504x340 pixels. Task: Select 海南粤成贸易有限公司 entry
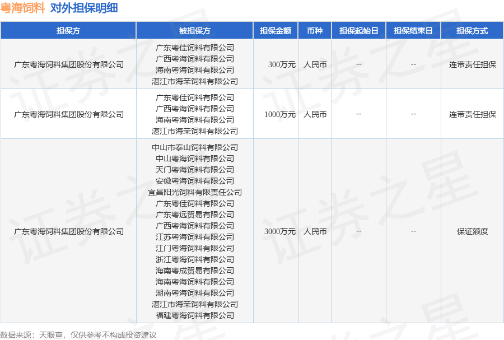(x=195, y=271)
